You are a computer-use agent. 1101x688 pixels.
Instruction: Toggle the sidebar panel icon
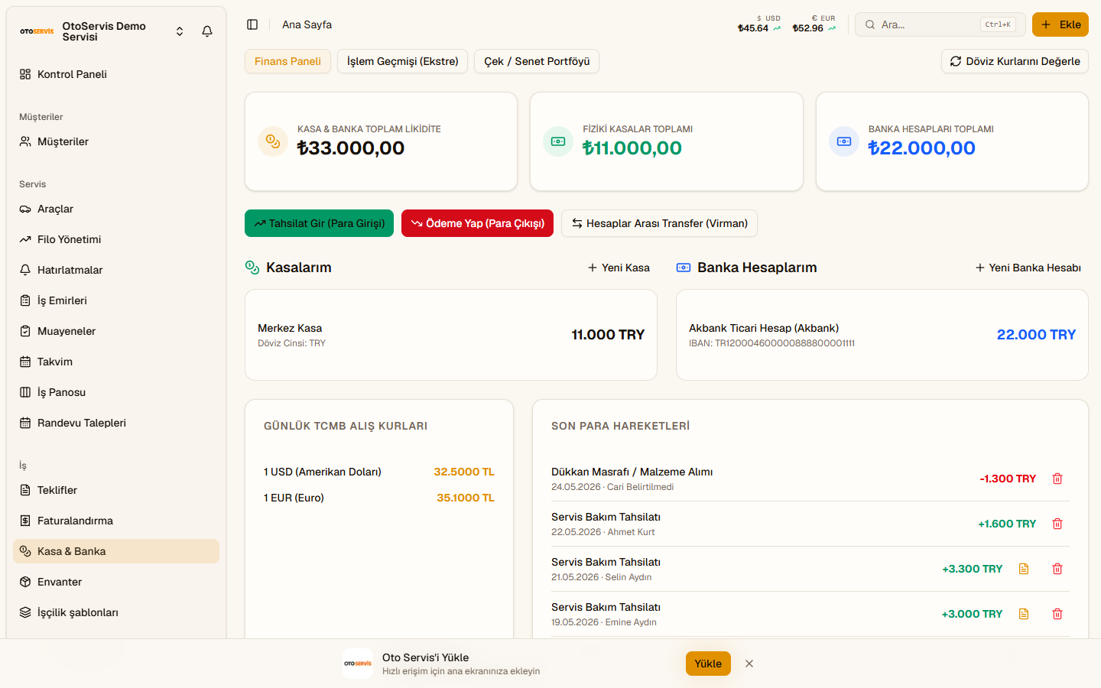[x=252, y=24]
